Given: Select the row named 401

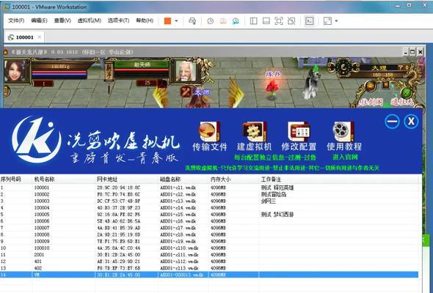Looking at the screenshot, I should click(x=209, y=262).
